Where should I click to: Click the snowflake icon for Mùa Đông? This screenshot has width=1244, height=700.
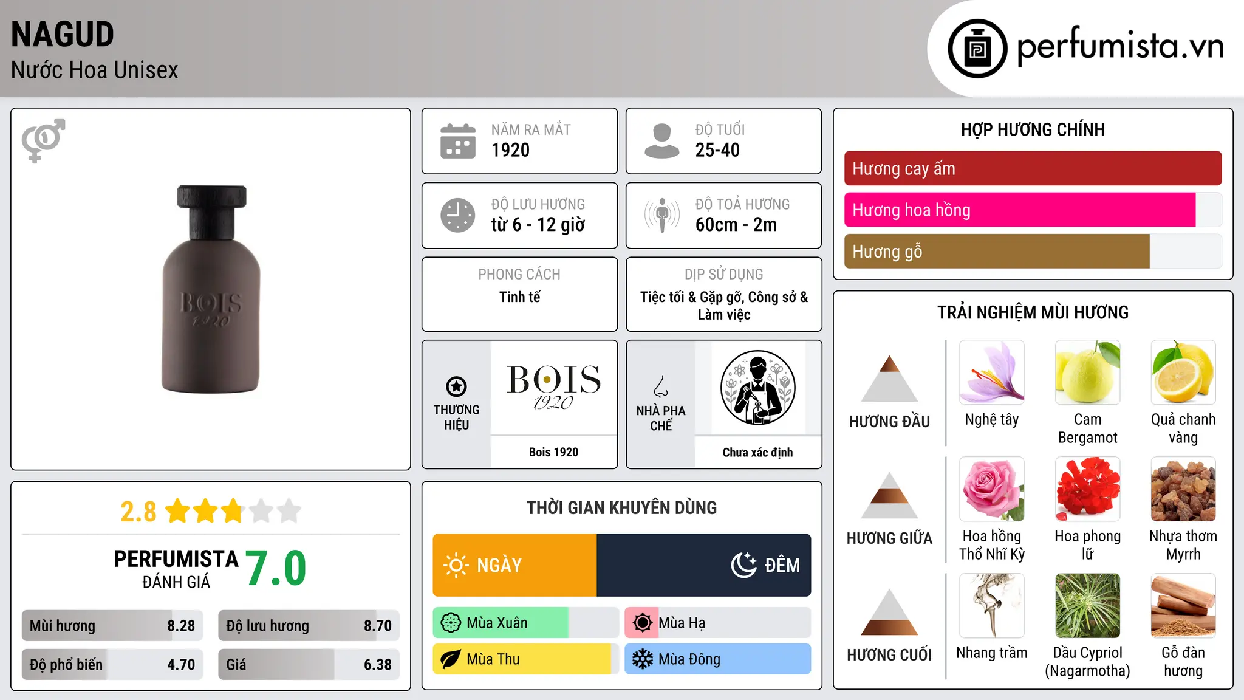click(642, 659)
